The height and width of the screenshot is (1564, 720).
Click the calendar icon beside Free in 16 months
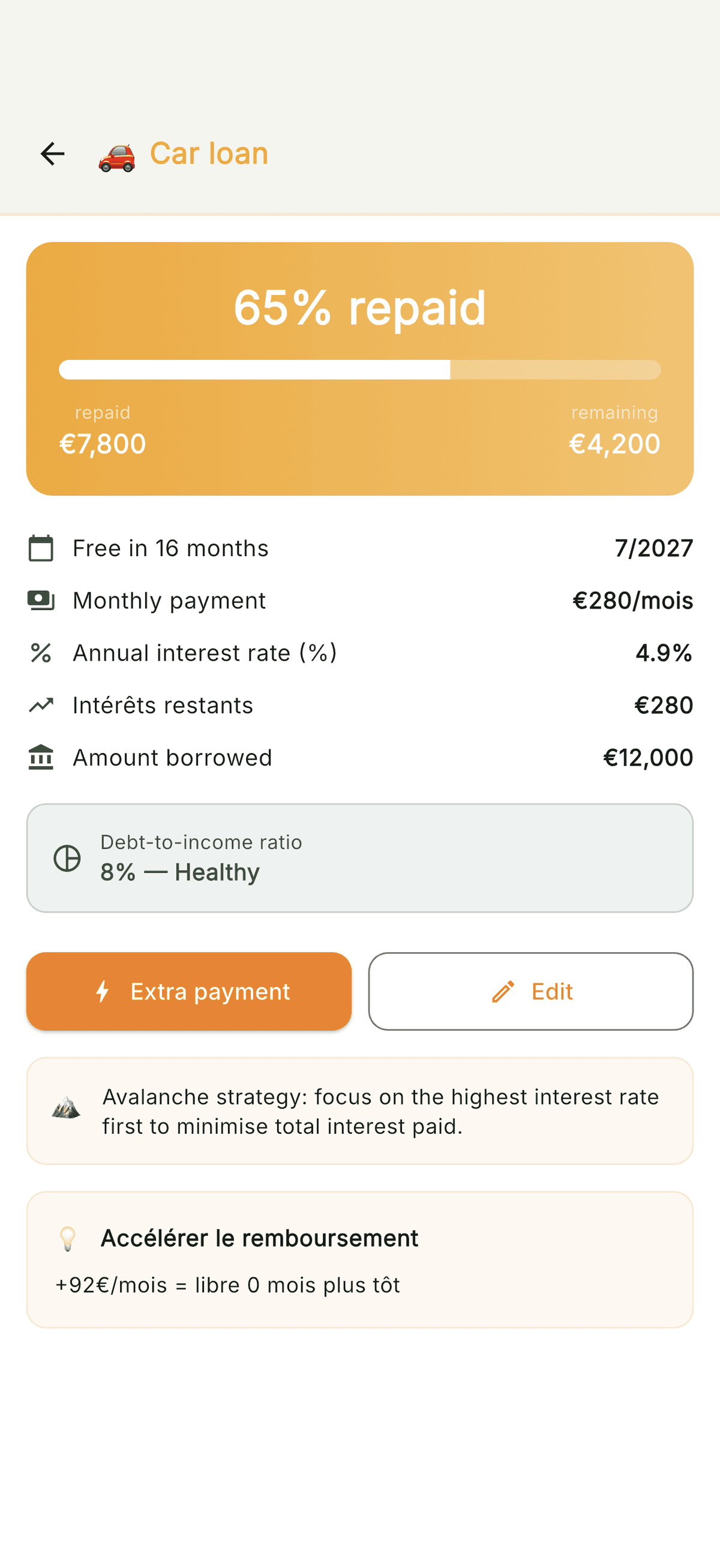41,548
